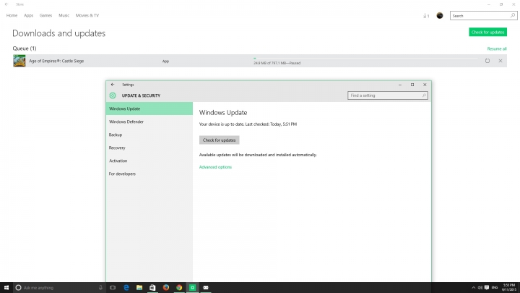Open volume control in system tray

pos(480,288)
